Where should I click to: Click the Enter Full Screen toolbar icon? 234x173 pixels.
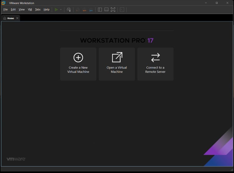pyautogui.click(x=113, y=9)
